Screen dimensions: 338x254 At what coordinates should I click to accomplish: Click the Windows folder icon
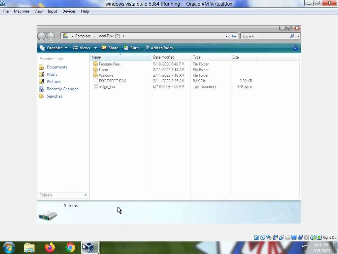(95, 75)
